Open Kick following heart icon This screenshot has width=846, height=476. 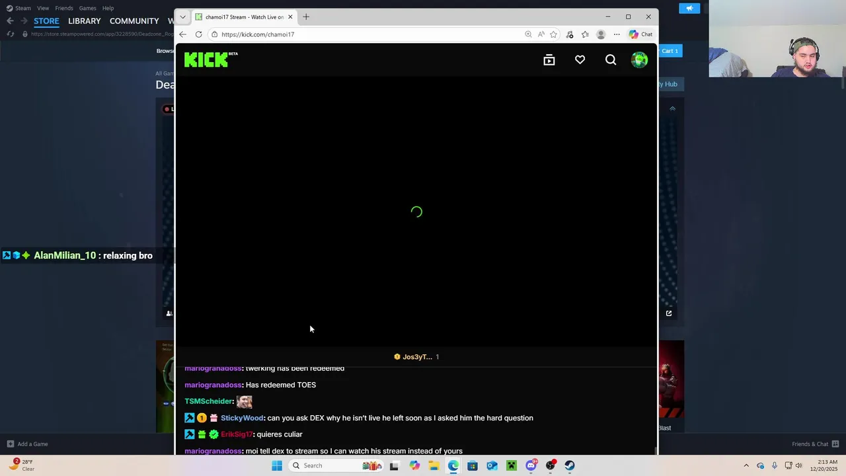coord(580,60)
